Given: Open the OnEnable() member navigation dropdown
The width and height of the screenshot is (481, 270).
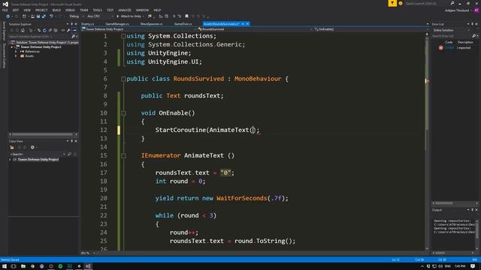Looking at the screenshot, I should pyautogui.click(x=371, y=29).
